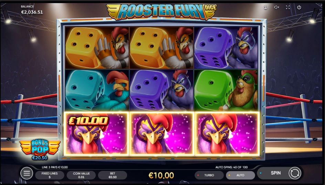This screenshot has height=185, width=325.
Task: Open the Bonus Pop feature badge
Action: [x=40, y=150]
